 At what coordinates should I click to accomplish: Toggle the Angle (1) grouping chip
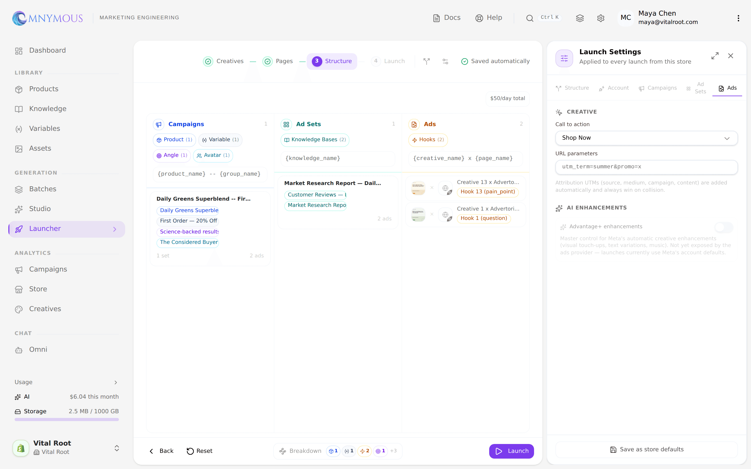coord(172,155)
